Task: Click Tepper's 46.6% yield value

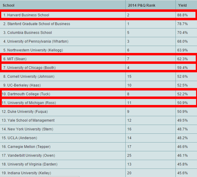Action: (182, 146)
